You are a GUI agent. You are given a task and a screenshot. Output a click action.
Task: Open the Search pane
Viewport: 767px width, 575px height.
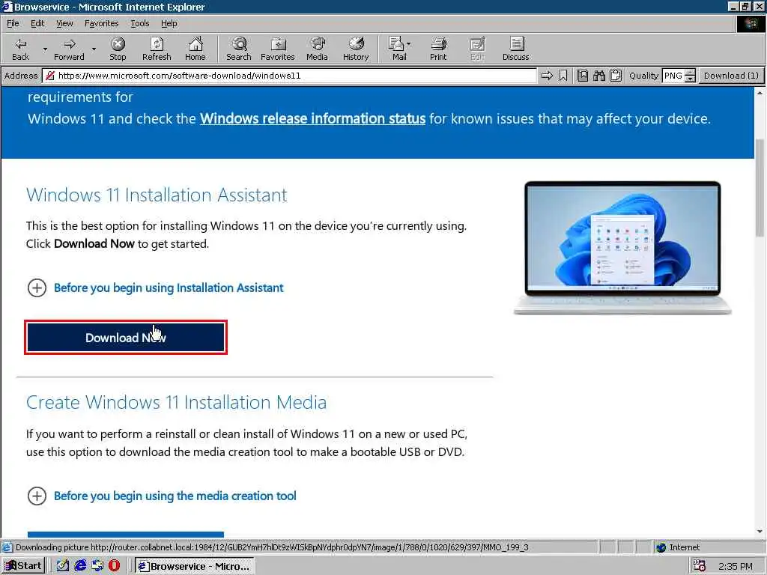239,49
